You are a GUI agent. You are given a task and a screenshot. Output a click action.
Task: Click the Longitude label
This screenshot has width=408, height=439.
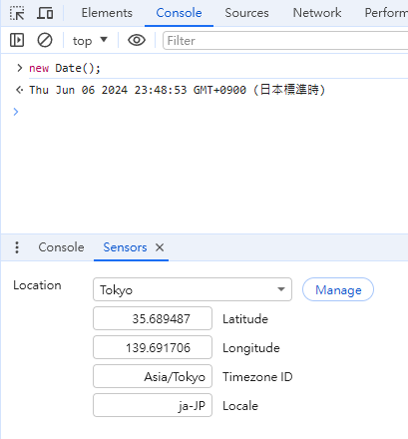(x=251, y=348)
